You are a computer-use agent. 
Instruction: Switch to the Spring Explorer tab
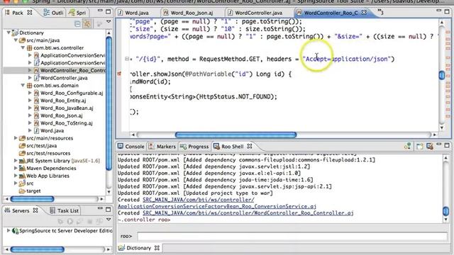click(77, 13)
